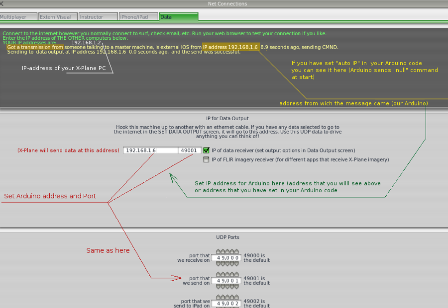
Task: Increase hundreds digit of send port
Action: 227,274
